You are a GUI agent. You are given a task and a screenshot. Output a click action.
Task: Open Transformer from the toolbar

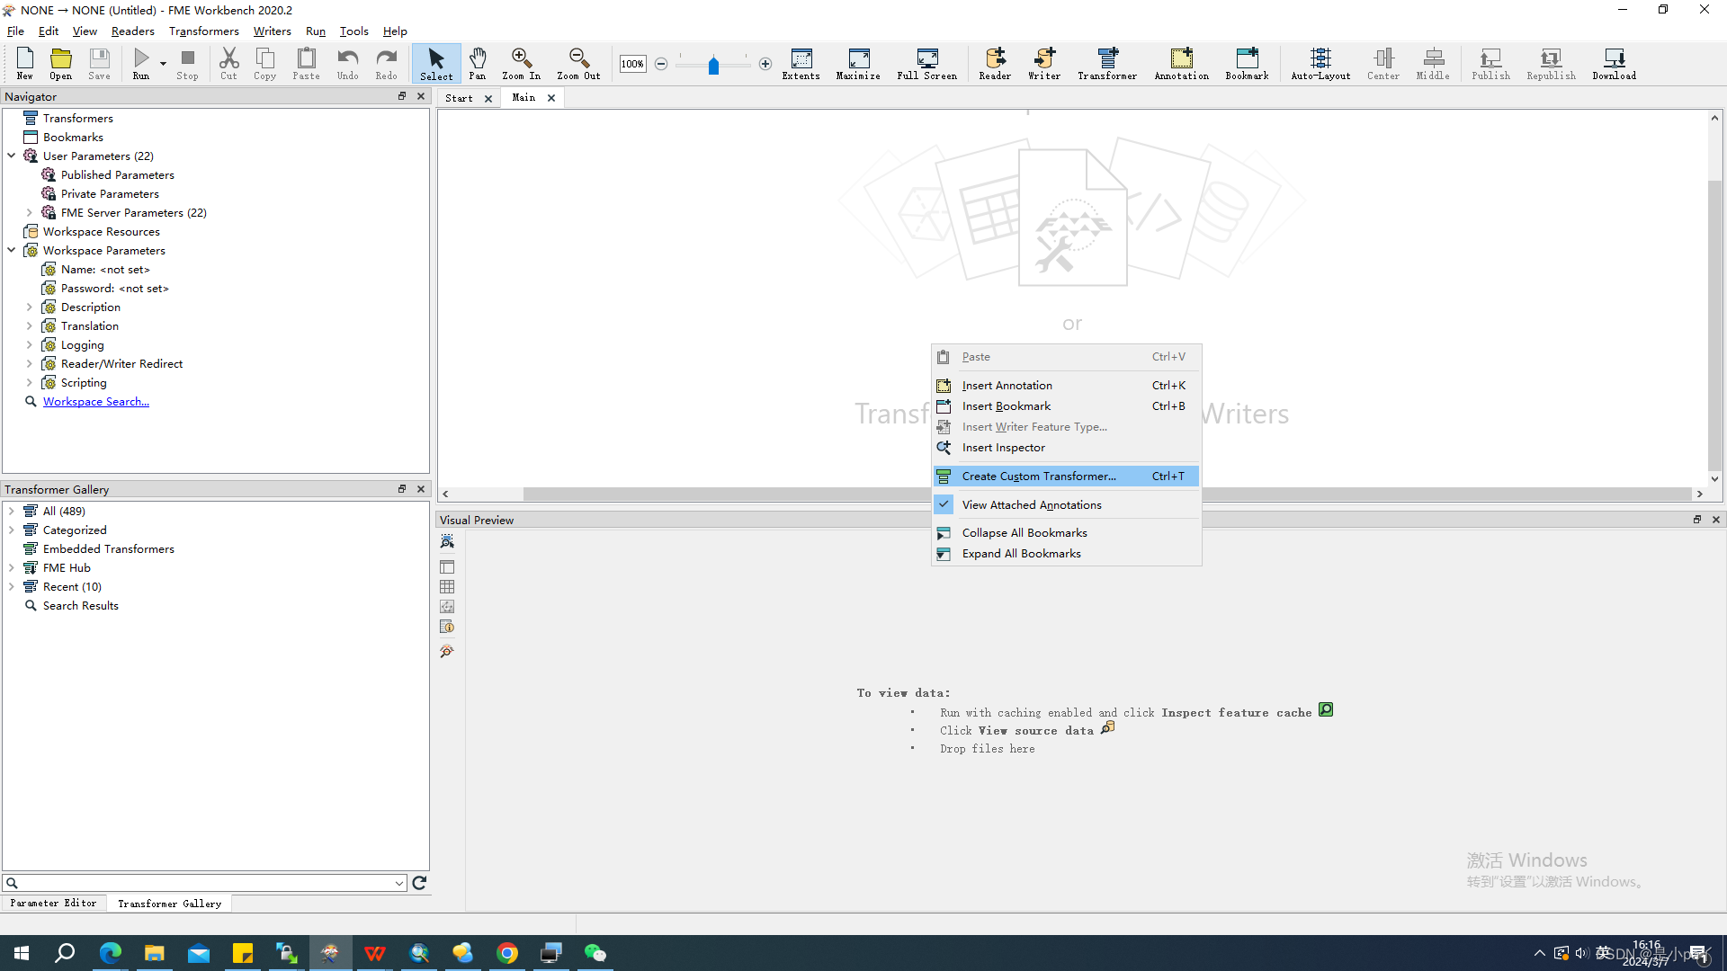(1106, 63)
